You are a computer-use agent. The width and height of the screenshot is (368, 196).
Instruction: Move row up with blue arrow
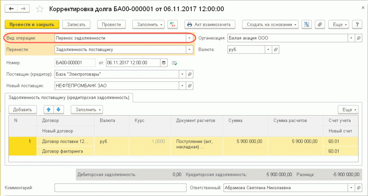tap(49, 109)
